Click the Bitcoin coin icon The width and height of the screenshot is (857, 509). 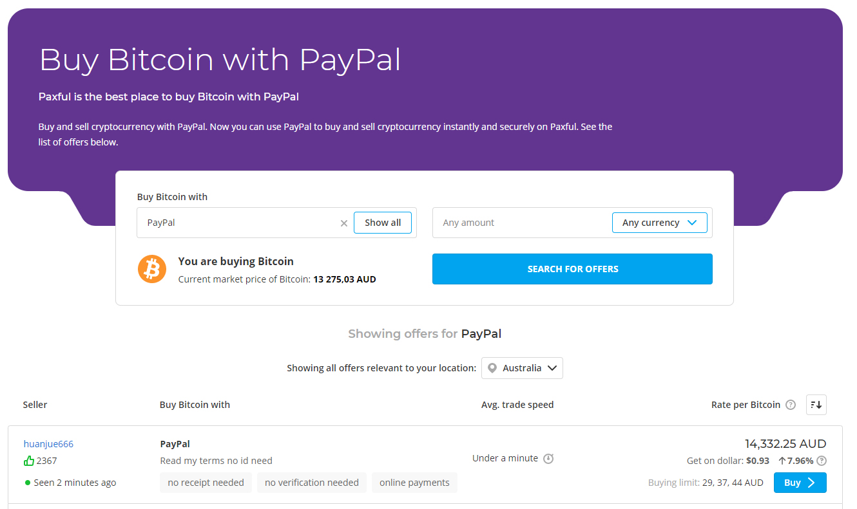click(x=152, y=269)
